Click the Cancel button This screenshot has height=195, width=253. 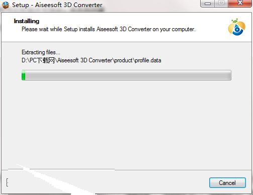click(227, 182)
